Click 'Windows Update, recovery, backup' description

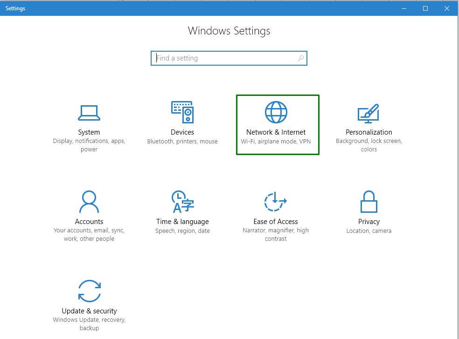pos(89,324)
